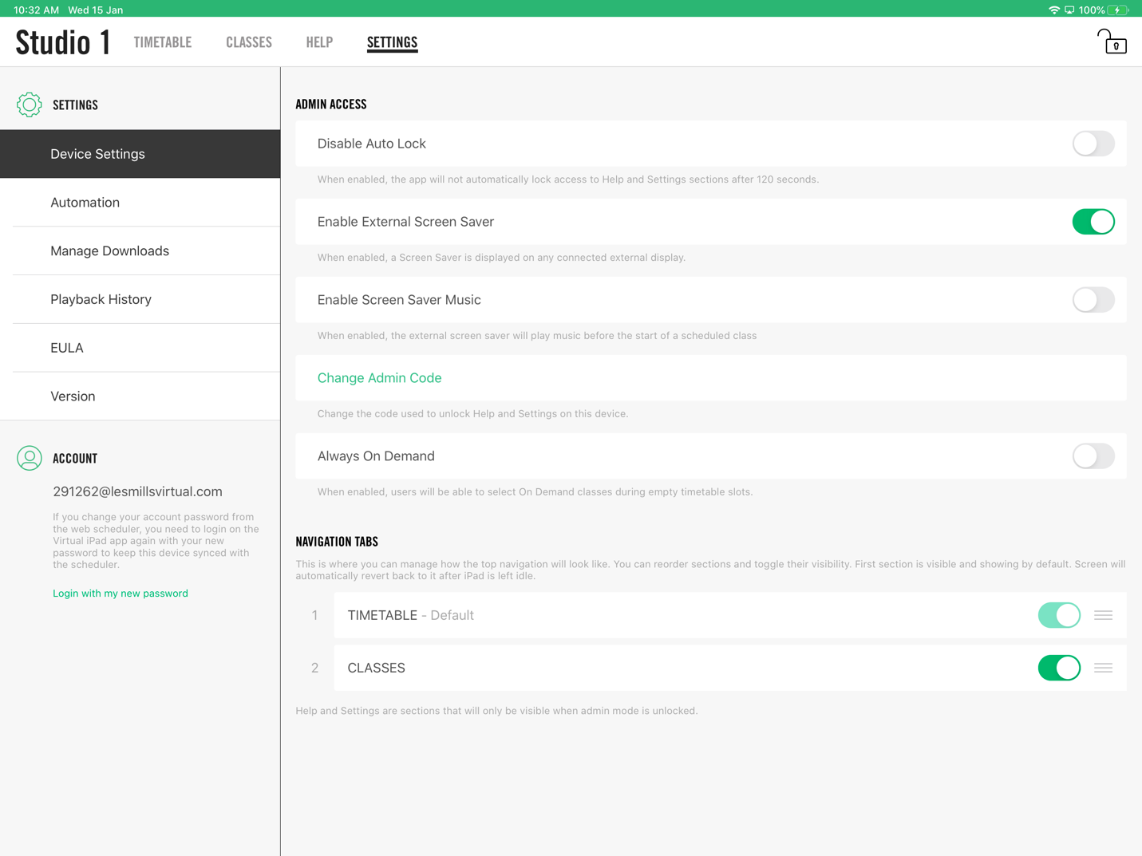Viewport: 1142px width, 856px height.
Task: Turn on Always On Demand
Action: [x=1093, y=456]
